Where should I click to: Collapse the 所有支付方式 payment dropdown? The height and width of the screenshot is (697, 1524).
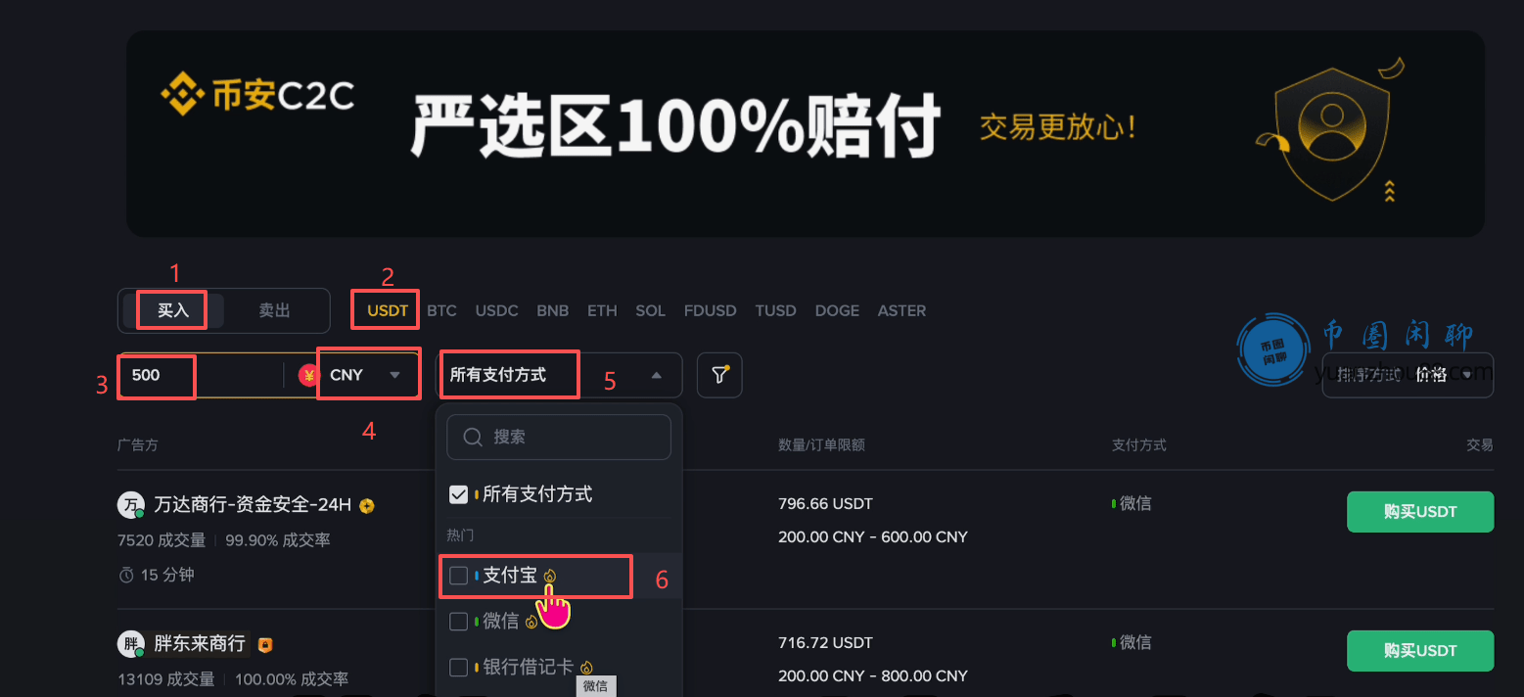[656, 375]
